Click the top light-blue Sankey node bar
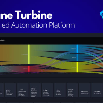The height and width of the screenshot is (103, 103). [77, 49]
